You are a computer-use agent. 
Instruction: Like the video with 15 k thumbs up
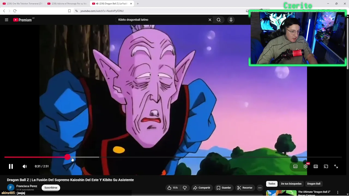click(x=172, y=188)
